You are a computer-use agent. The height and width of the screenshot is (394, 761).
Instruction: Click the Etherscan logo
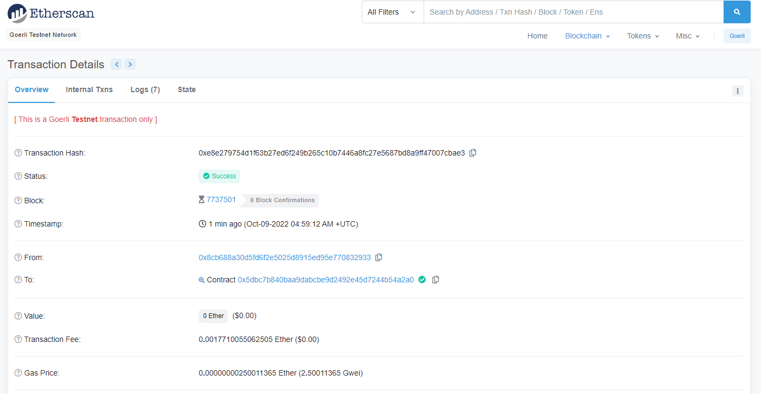tap(51, 12)
